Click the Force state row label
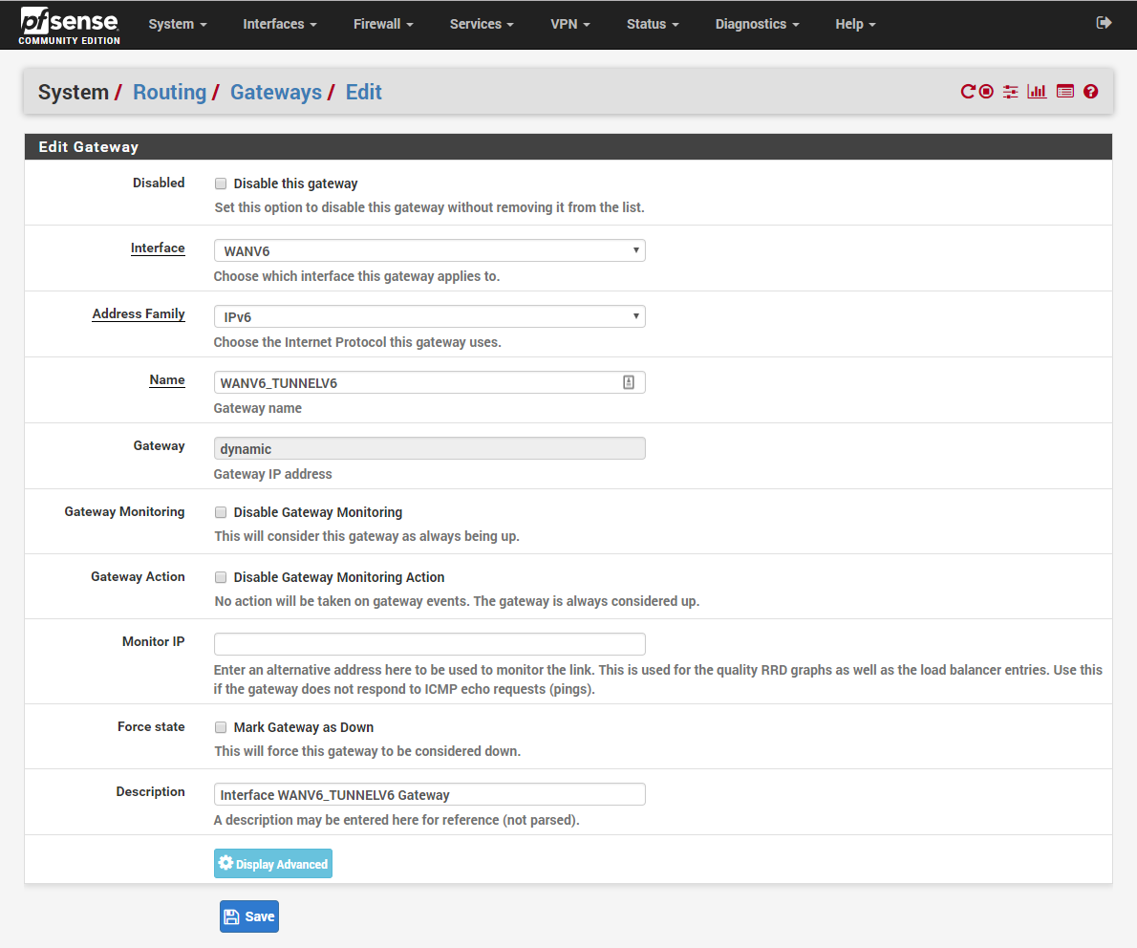1137x948 pixels. pos(151,726)
